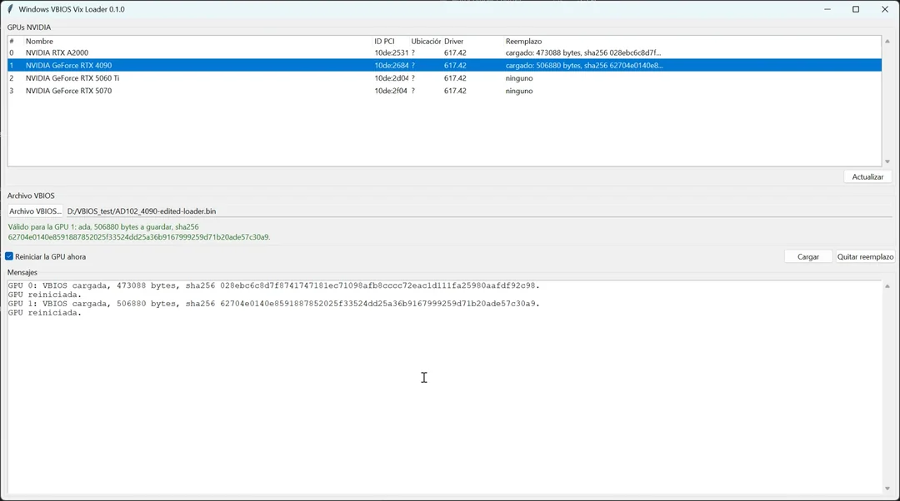Screen dimensions: 900x501
Task: Select the GeForce RTX 5060 Ti row
Action: tap(444, 78)
